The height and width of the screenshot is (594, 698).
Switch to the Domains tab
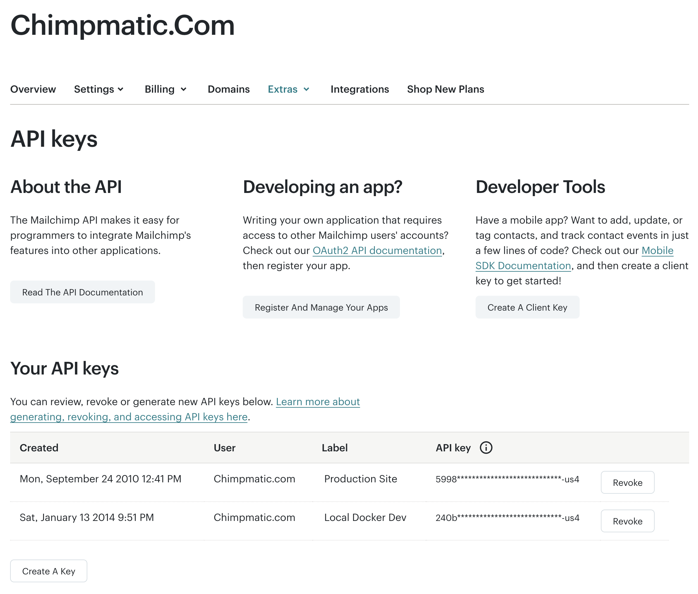[228, 89]
